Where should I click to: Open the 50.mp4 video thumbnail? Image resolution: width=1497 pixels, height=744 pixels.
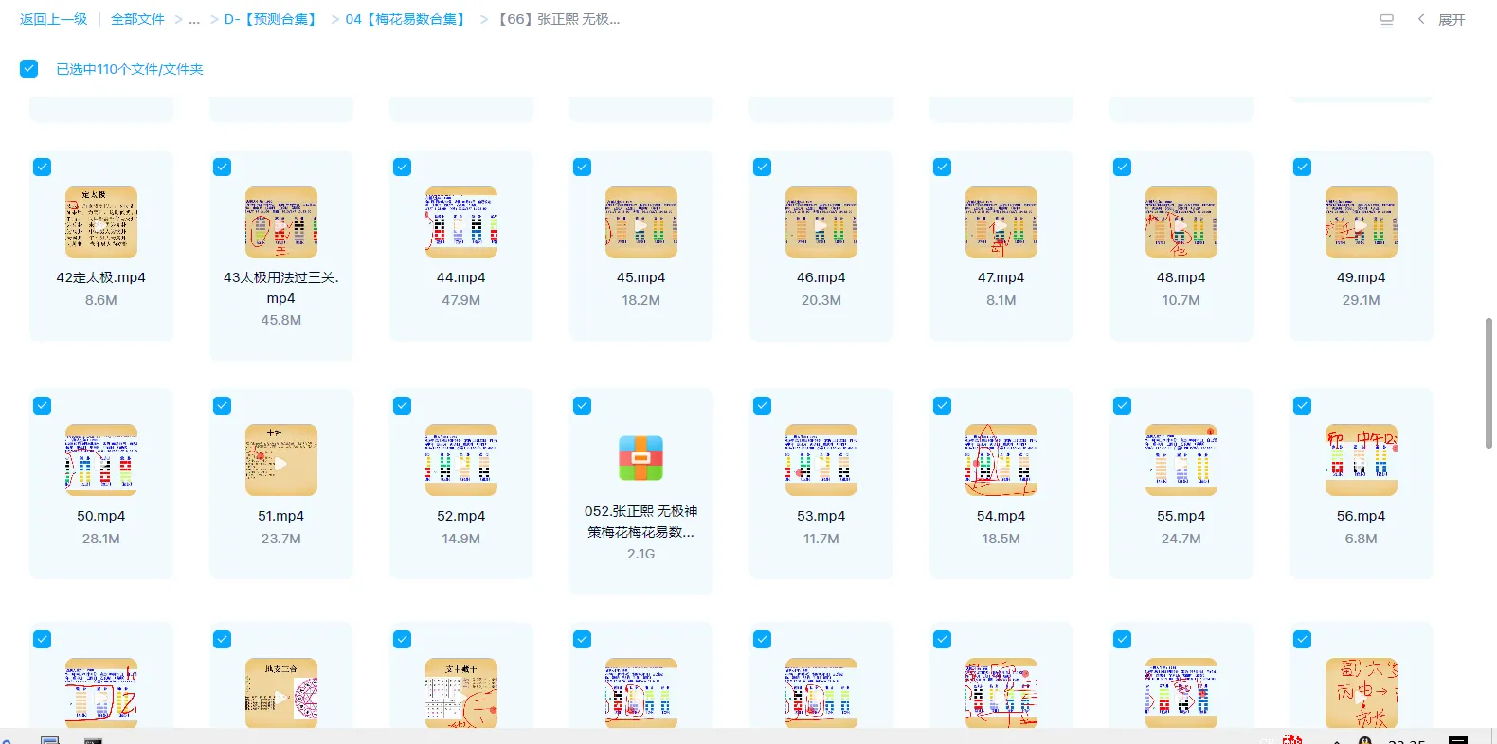[x=101, y=460]
